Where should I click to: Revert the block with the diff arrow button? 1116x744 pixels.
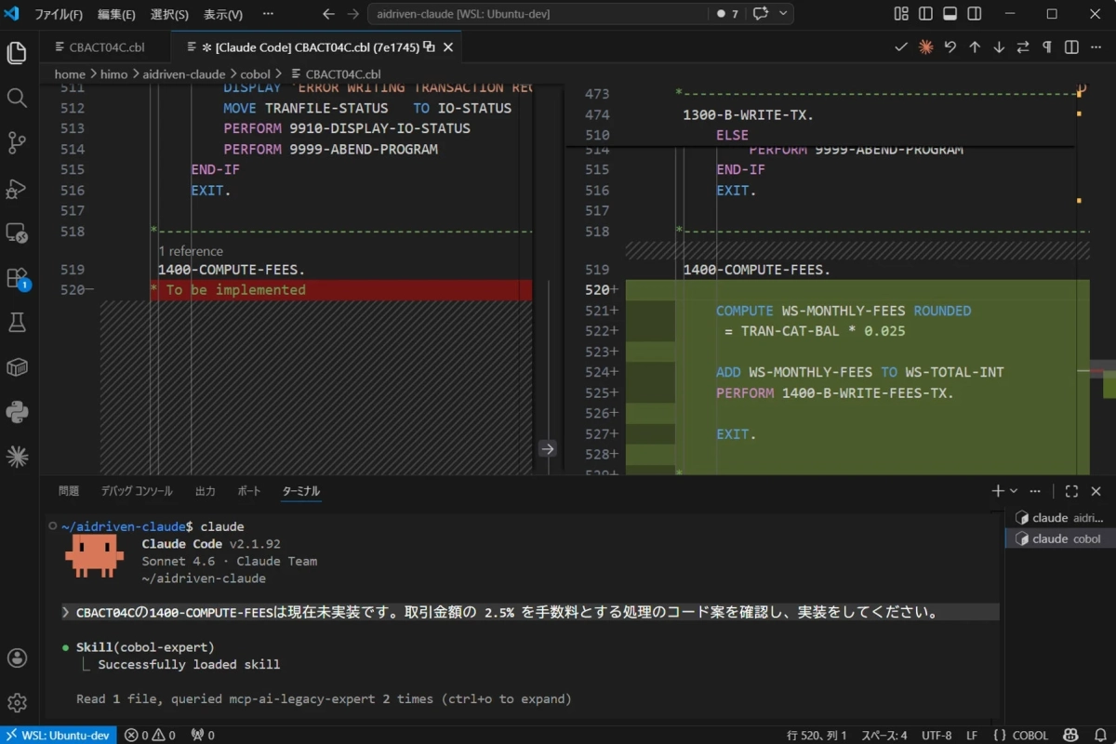pos(548,448)
